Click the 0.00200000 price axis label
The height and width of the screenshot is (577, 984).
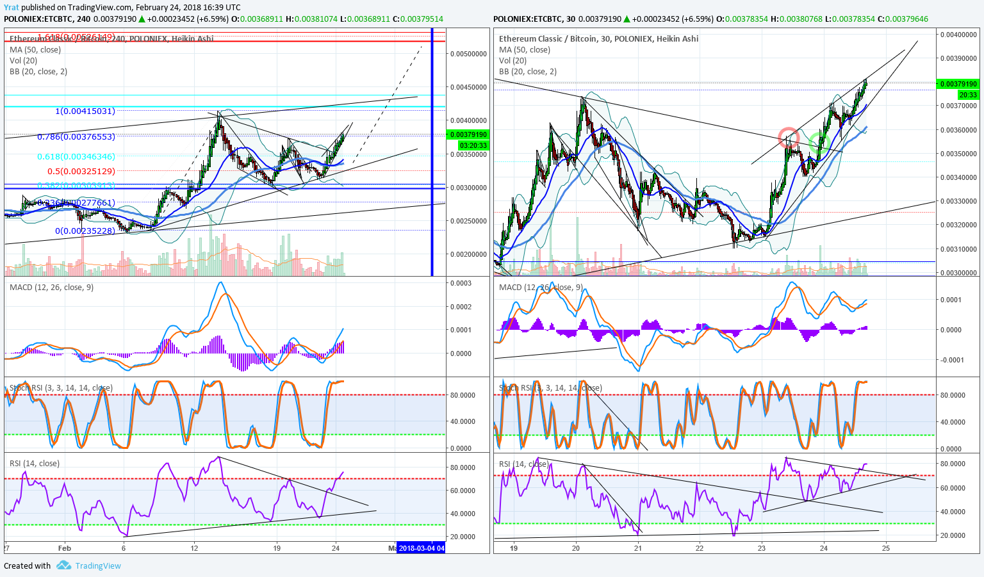468,254
